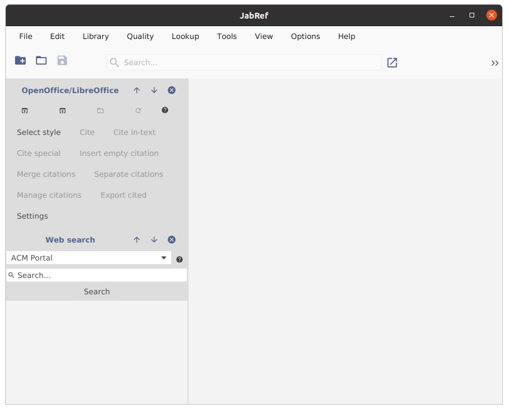The image size is (508, 410).
Task: Open help for the OpenOffice/LibreOffice panel
Action: 165,110
